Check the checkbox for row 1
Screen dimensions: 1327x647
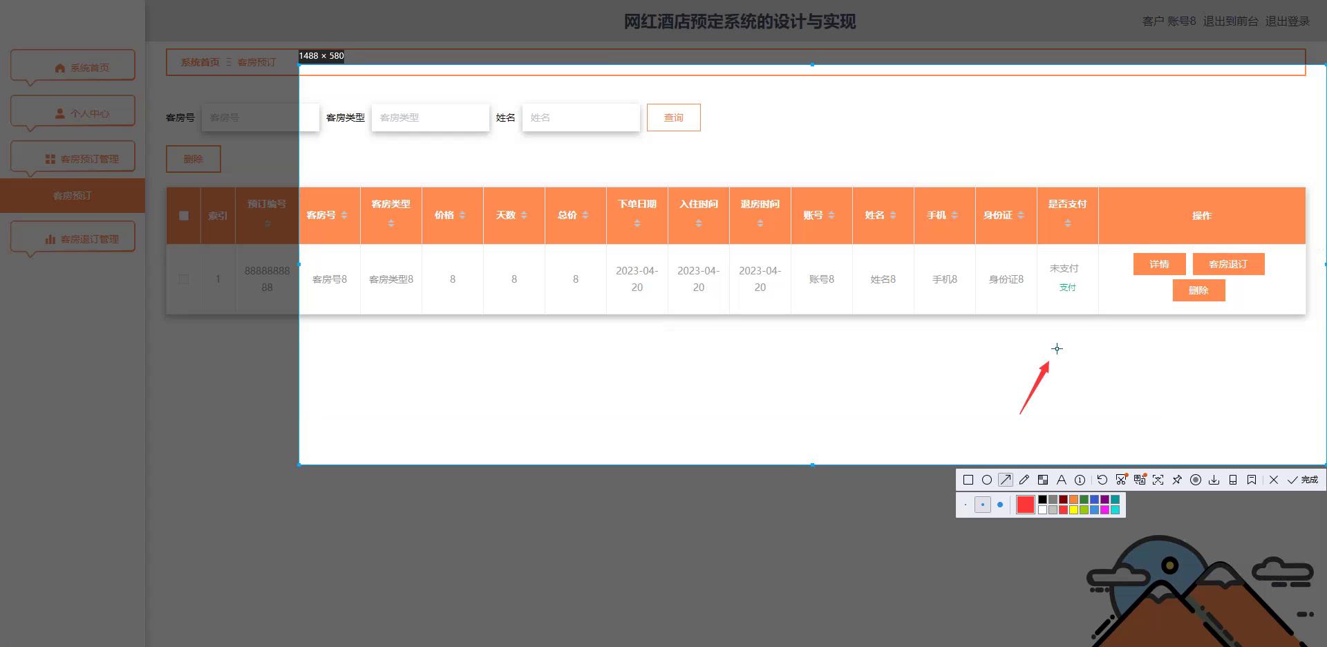(184, 279)
